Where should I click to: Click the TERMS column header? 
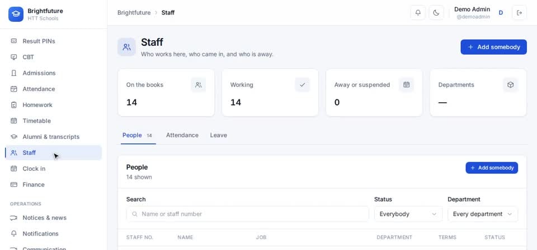pyautogui.click(x=447, y=237)
